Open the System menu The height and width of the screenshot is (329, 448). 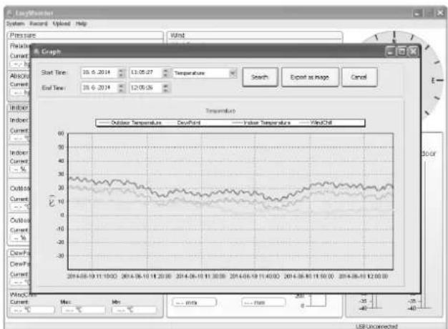16,24
